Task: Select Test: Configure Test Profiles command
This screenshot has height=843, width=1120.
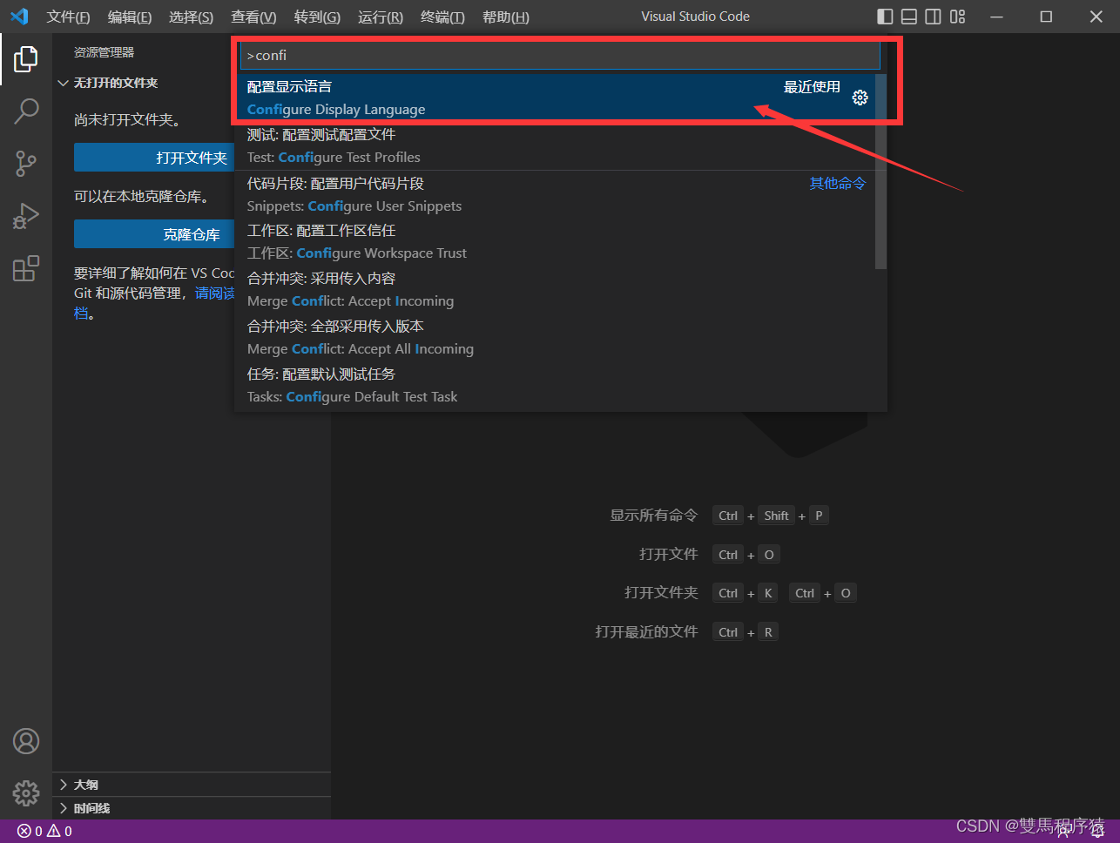Action: [555, 145]
